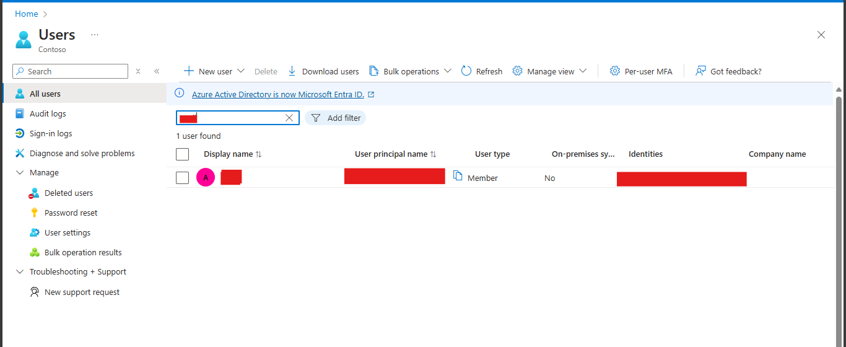
Task: Click the Bulk operation results icon
Action: click(34, 252)
